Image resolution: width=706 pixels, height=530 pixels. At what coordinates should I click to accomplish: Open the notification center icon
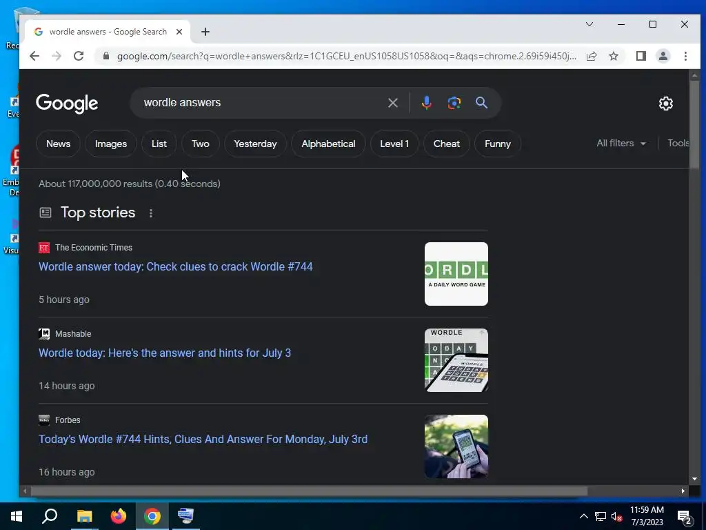684,517
